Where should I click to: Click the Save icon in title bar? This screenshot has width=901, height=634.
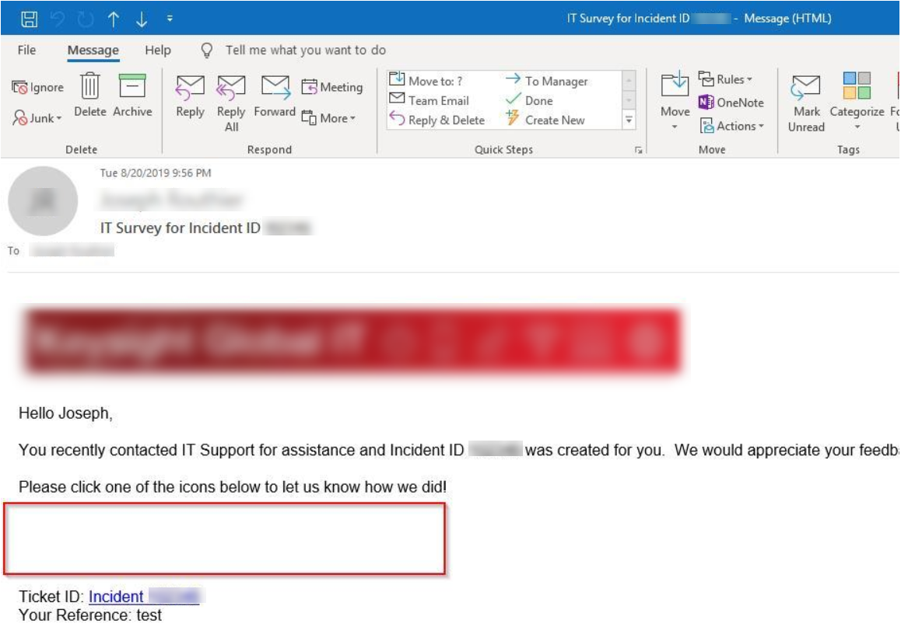click(x=29, y=19)
